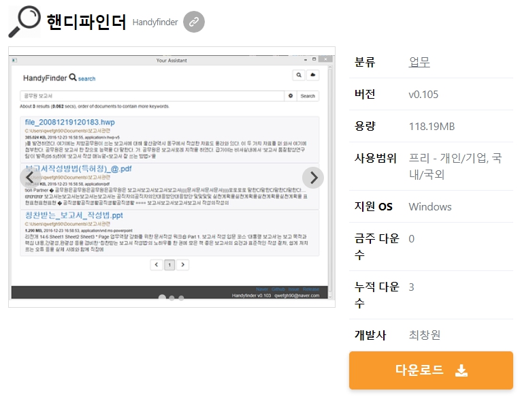Click the 용량 label
The image size is (520, 397).
click(x=365, y=126)
